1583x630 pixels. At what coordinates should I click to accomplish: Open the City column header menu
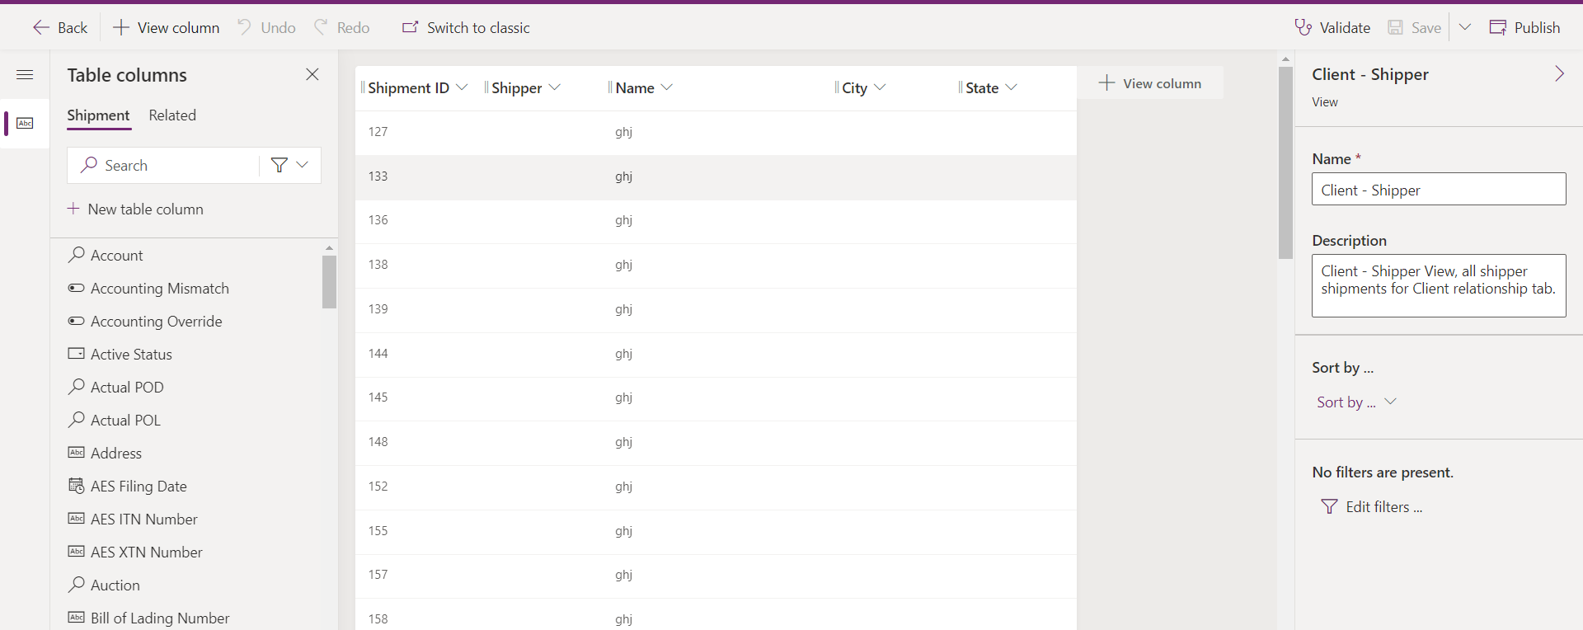pyautogui.click(x=880, y=87)
